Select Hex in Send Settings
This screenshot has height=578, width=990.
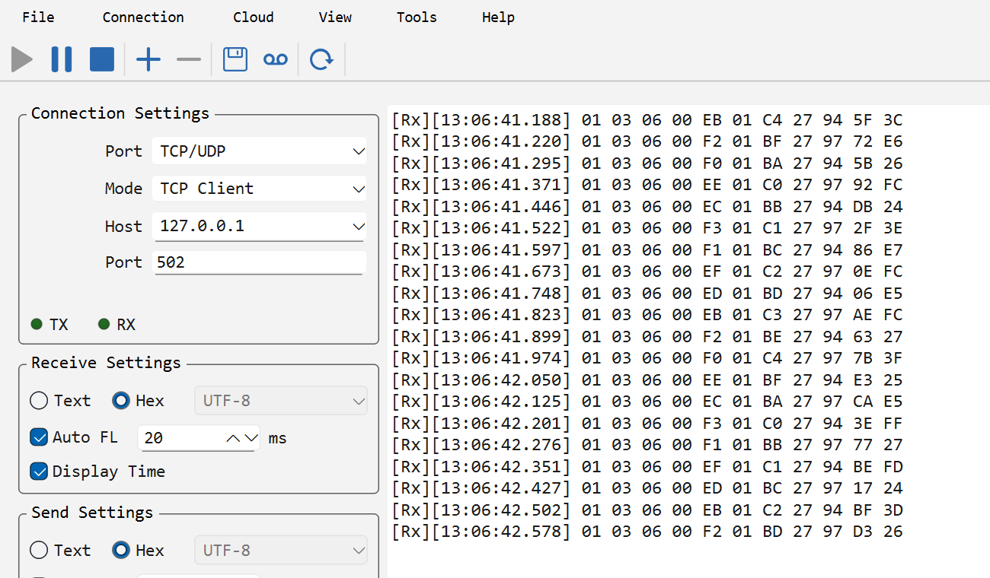coord(138,550)
